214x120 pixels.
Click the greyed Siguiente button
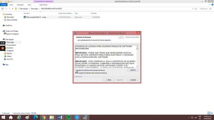120,80
